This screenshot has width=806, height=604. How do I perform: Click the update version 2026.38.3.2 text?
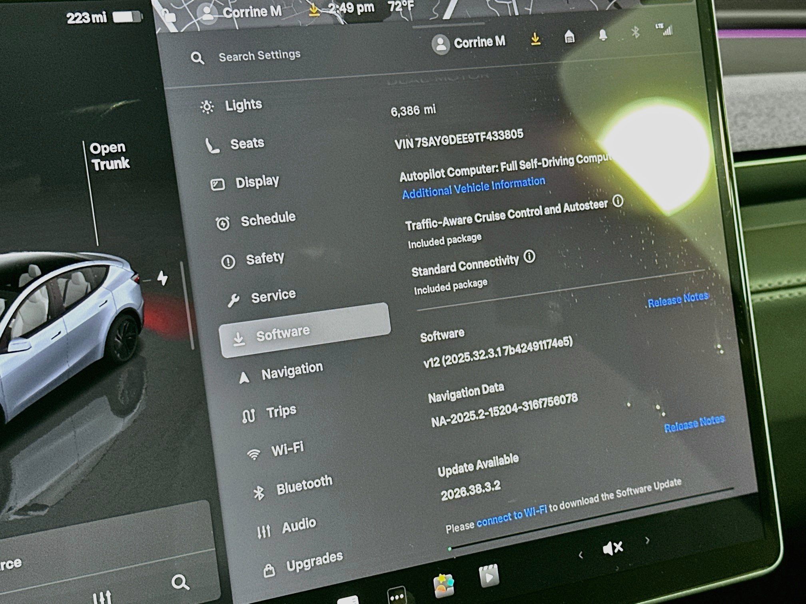(x=471, y=491)
